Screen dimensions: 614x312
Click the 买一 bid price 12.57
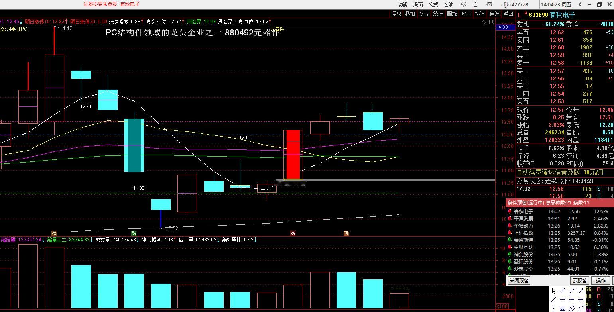(557, 71)
